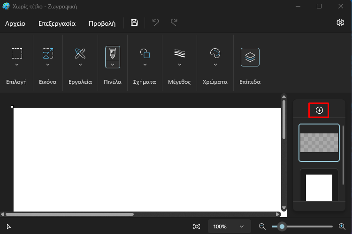352x234 pixels.
Task: Click on the white drawing canvas
Action: tap(147, 160)
